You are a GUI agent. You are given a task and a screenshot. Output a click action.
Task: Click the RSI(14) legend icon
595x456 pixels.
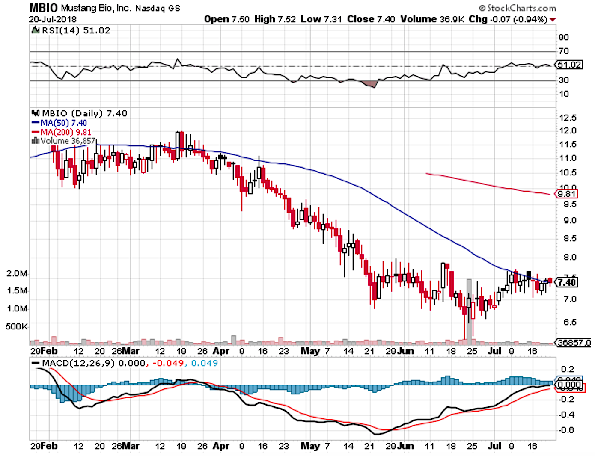[x=35, y=30]
